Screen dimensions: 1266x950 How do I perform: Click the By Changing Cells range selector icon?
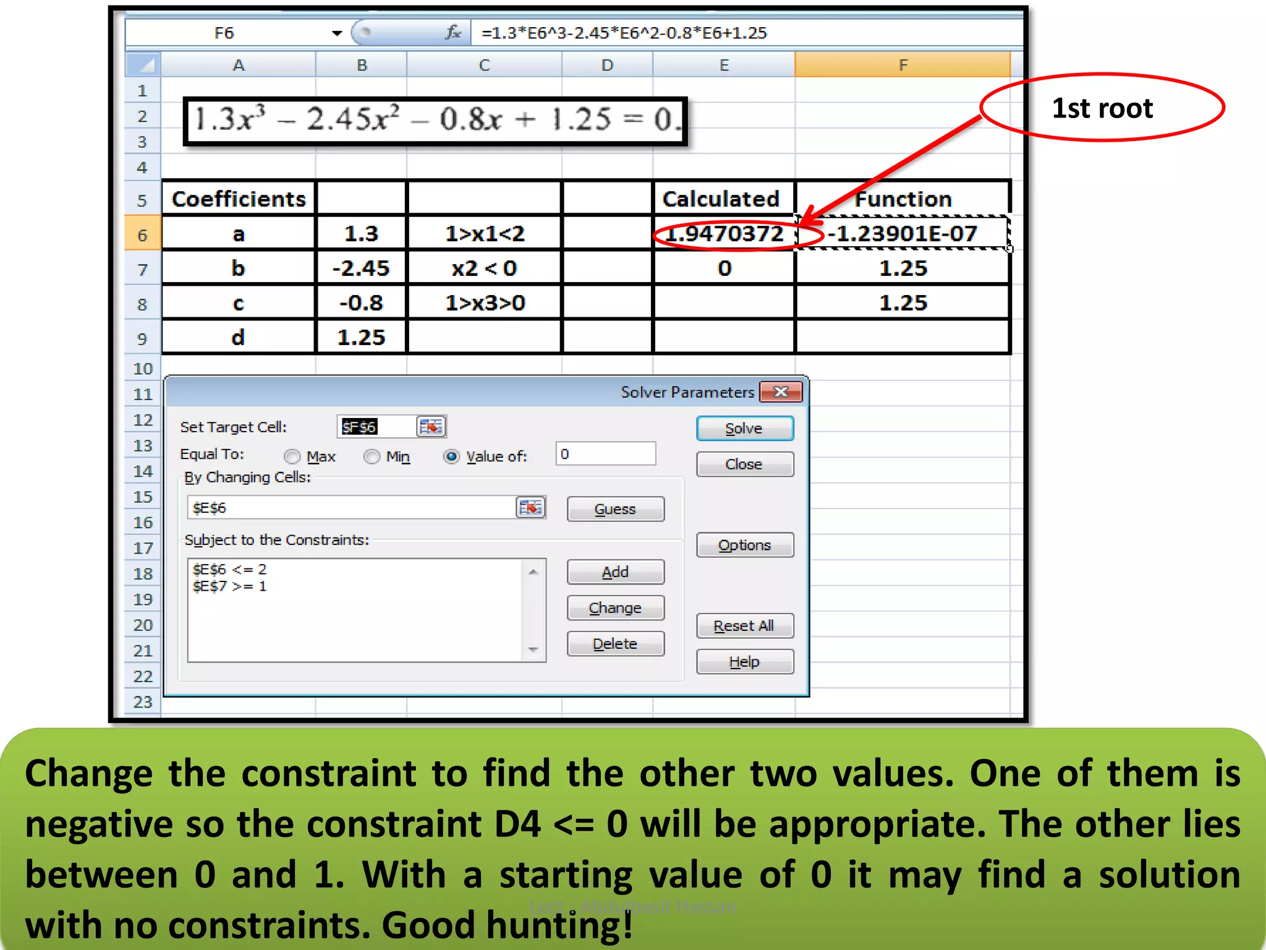pos(530,507)
